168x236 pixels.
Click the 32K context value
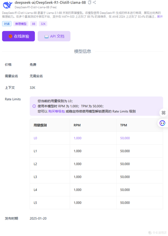[x=32, y=88]
